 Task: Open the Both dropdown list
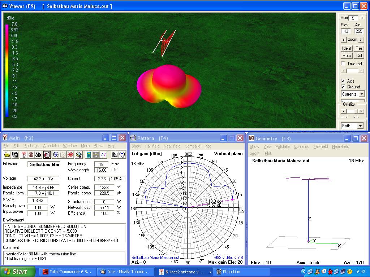point(360,126)
